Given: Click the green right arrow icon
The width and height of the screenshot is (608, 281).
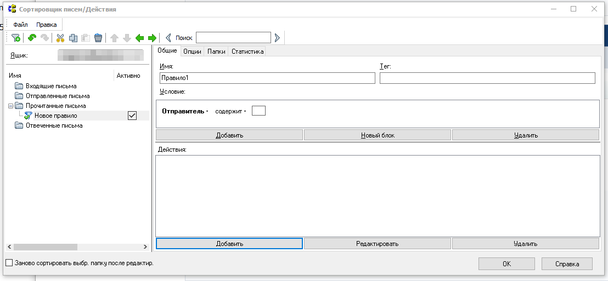Looking at the screenshot, I should point(152,38).
